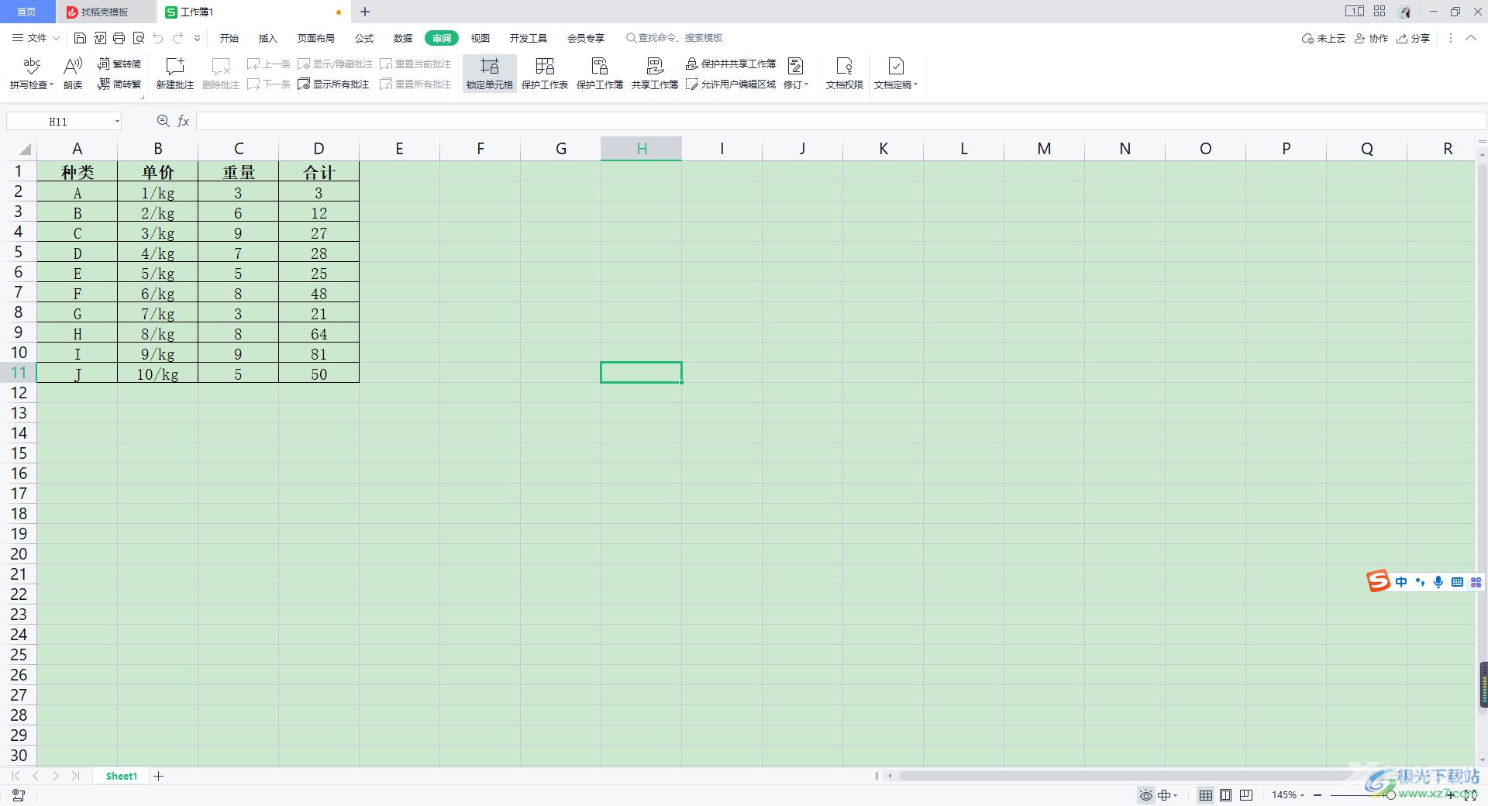Click the search commands box (查找命令)
Viewport: 1488px width, 806px height.
(675, 38)
